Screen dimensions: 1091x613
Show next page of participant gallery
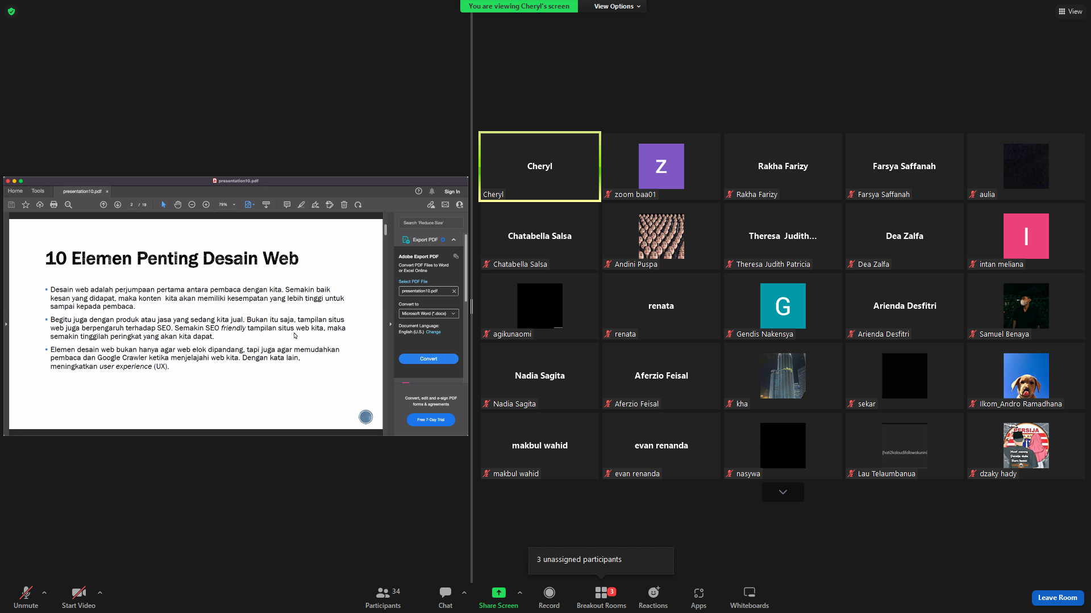(x=782, y=492)
